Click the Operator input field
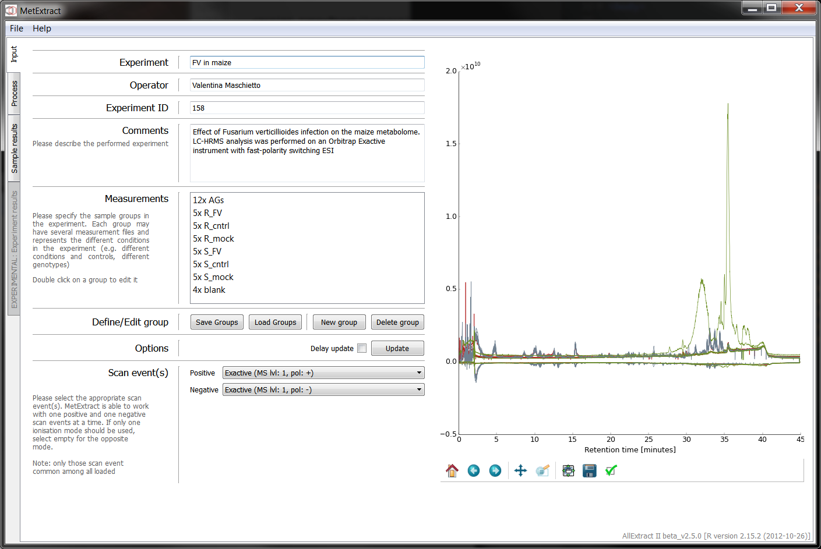The image size is (821, 549). pyautogui.click(x=307, y=85)
